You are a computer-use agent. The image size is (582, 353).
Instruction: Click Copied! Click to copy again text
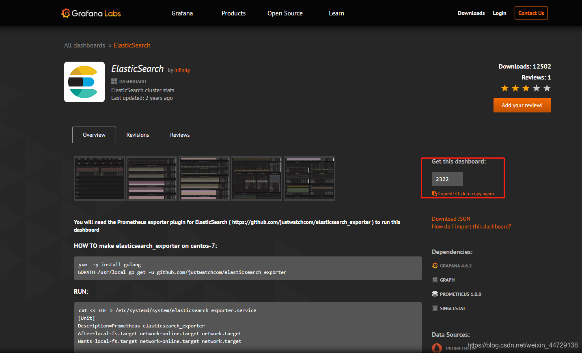click(x=467, y=194)
